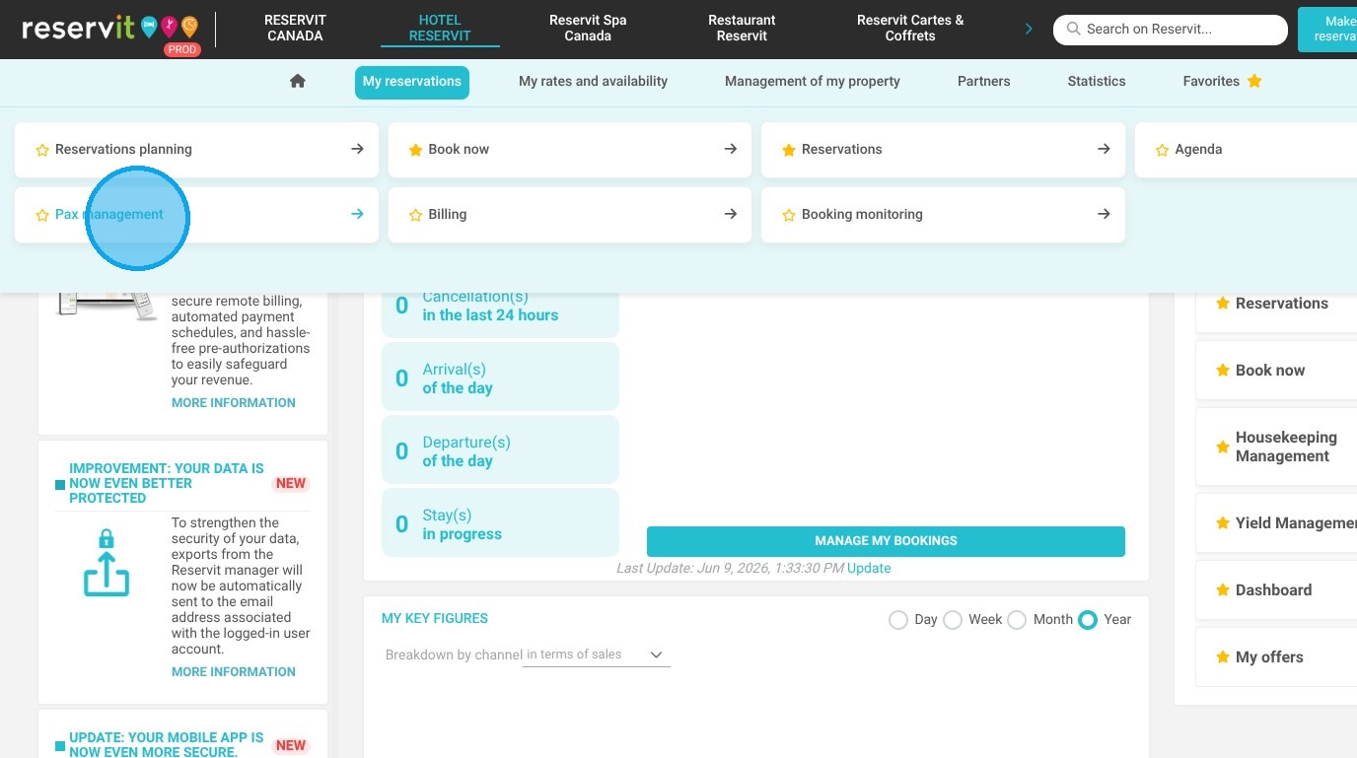The image size is (1357, 758).
Task: Toggle favorite star for Pax management
Action: tap(42, 215)
